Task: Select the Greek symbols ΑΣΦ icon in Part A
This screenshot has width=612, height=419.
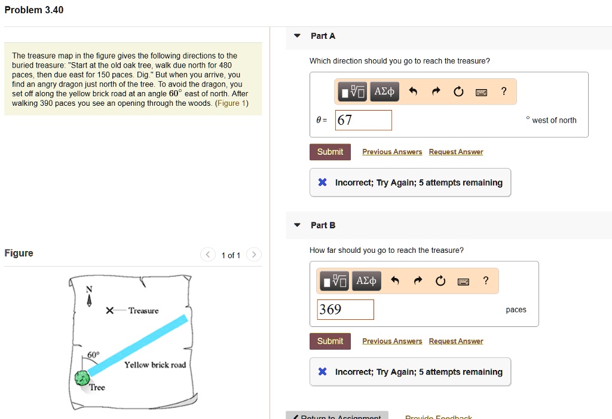Action: (x=384, y=91)
